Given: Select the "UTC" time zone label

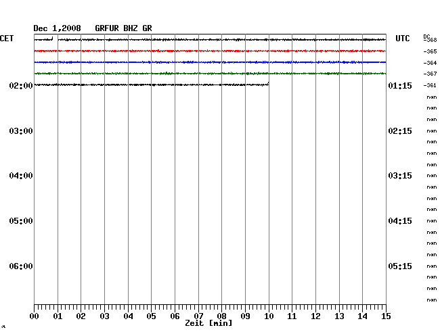Looking at the screenshot, I should [402, 39].
